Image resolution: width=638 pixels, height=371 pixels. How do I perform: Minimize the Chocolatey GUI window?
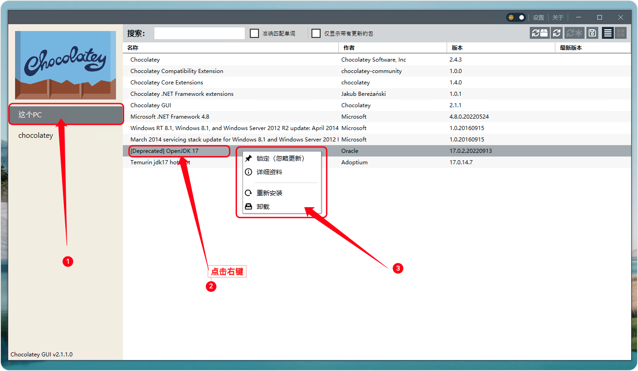click(x=579, y=17)
